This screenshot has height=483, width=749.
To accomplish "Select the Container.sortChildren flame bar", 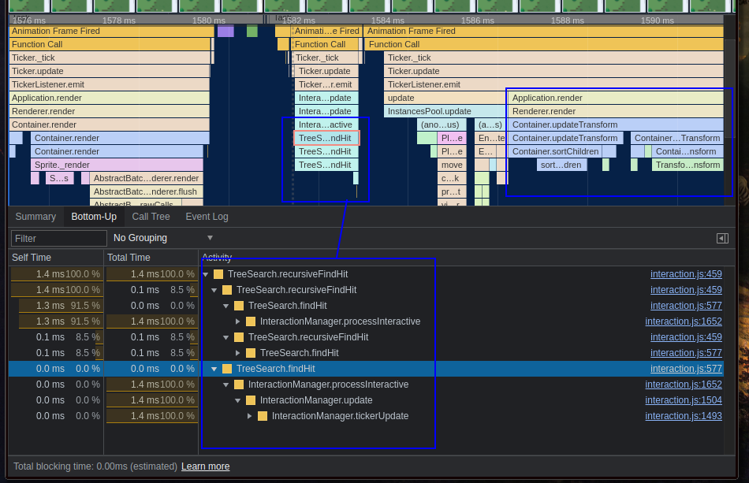I will (555, 151).
